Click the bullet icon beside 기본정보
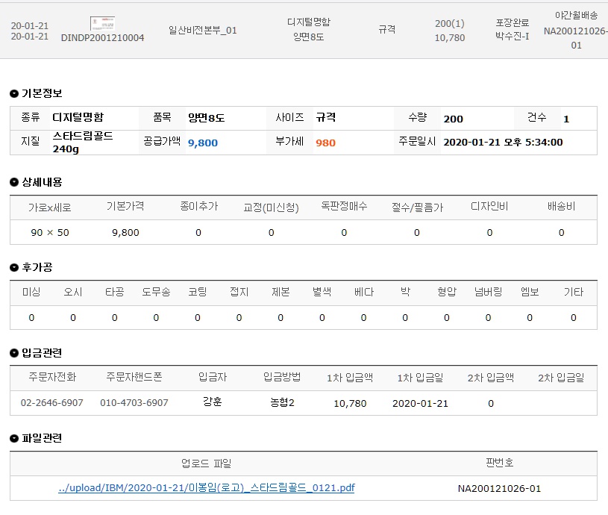The width and height of the screenshot is (608, 515). coord(14,93)
